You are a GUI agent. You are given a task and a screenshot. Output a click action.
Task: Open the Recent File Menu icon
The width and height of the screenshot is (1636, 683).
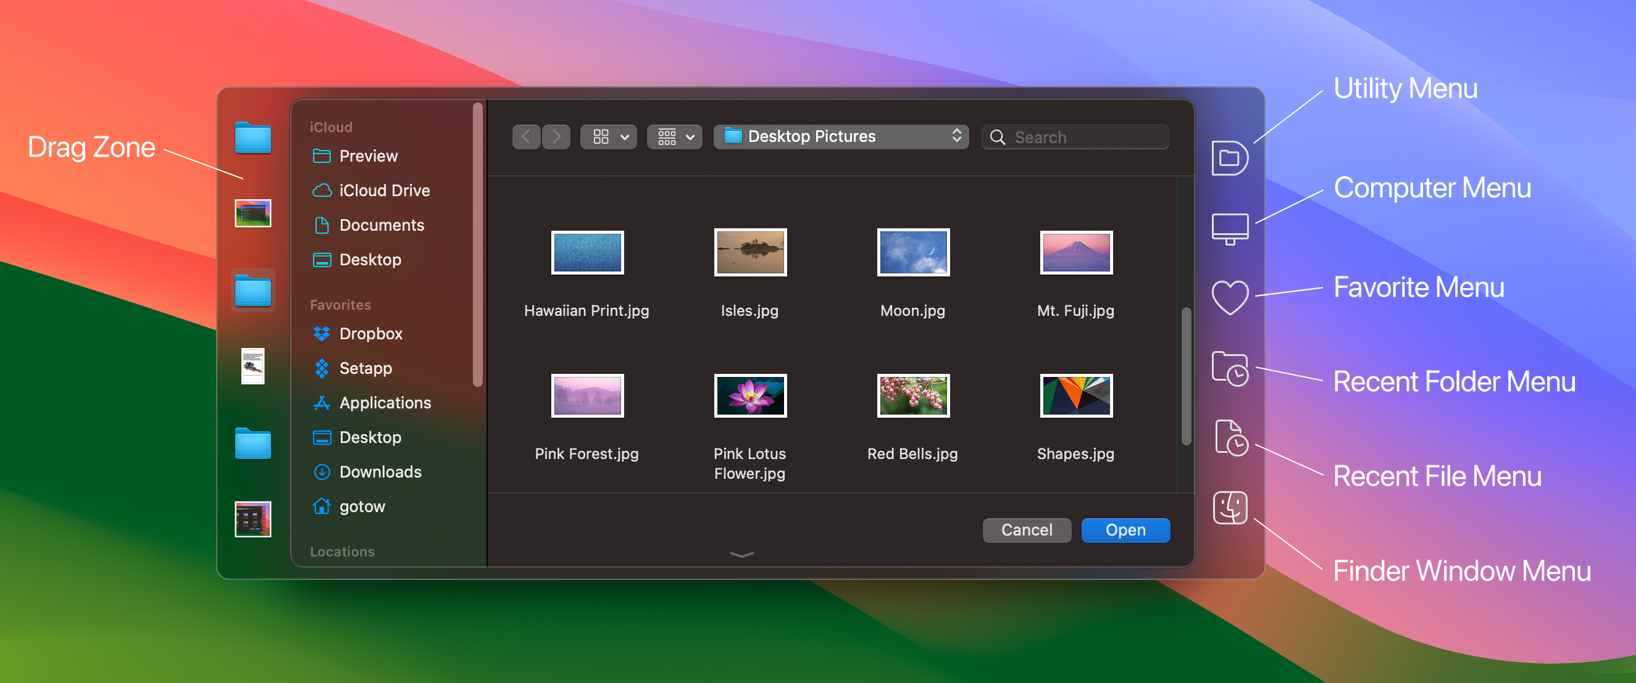[x=1231, y=437]
